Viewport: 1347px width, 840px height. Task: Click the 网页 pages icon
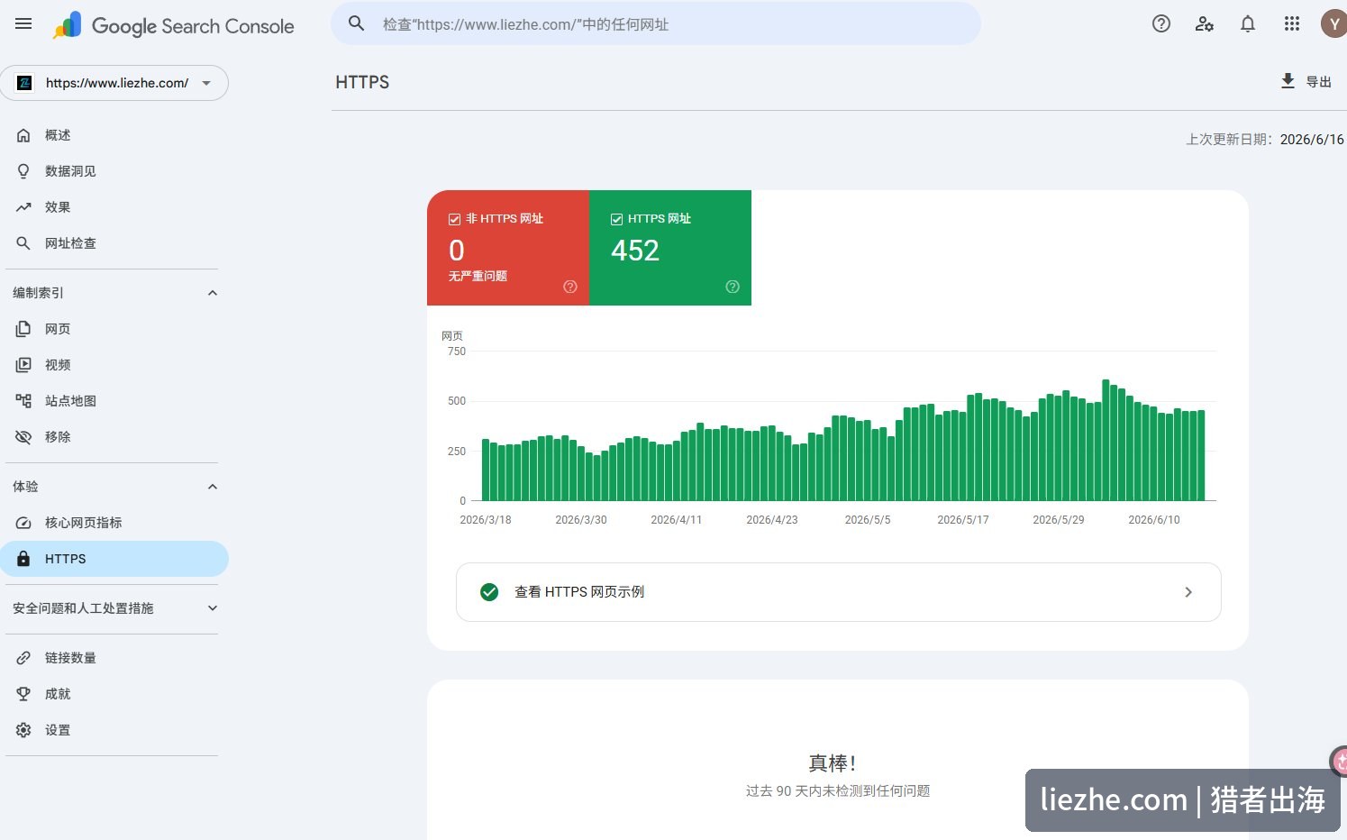[x=23, y=329]
